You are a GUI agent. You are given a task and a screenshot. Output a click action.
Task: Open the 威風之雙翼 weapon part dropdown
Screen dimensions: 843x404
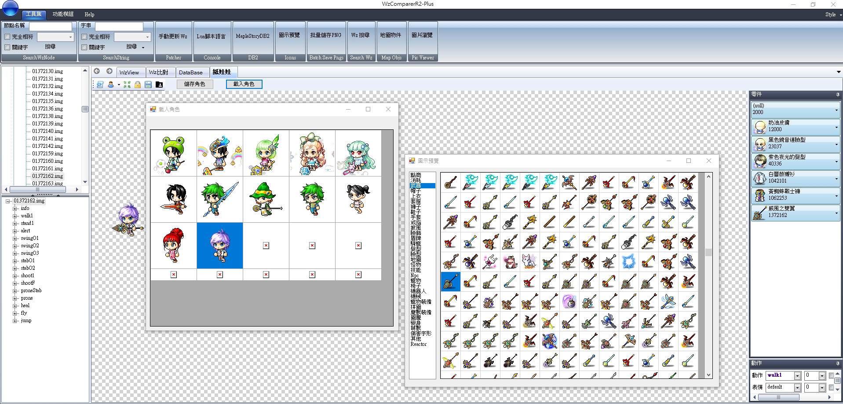click(836, 213)
